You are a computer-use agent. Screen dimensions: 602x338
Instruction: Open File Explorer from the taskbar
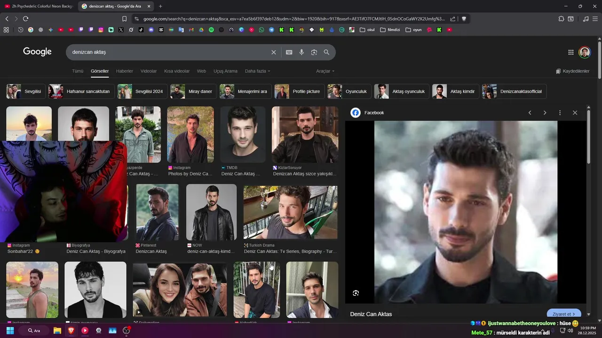(57, 330)
